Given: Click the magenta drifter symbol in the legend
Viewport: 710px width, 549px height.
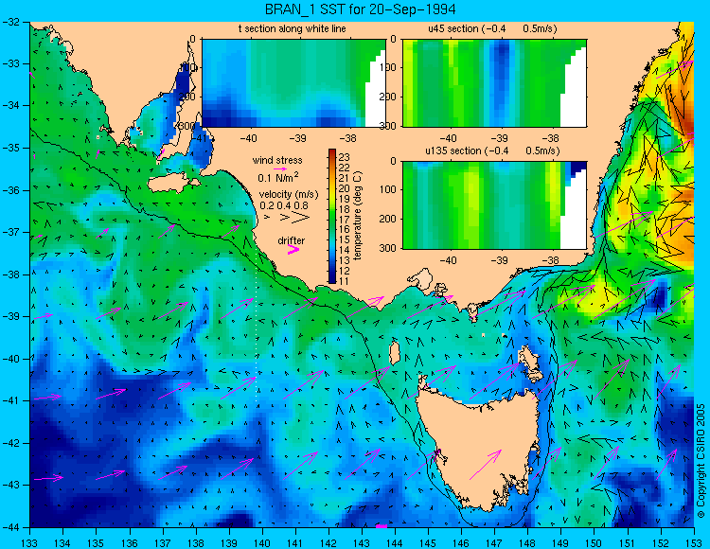Looking at the screenshot, I should click(x=293, y=249).
